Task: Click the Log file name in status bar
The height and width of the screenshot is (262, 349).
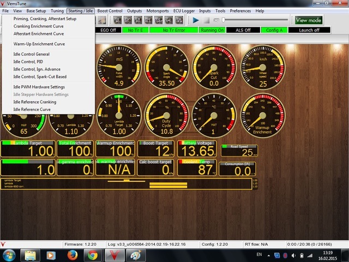Action: coord(147,244)
